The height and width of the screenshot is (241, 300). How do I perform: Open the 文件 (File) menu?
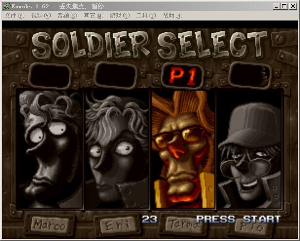tap(14, 16)
